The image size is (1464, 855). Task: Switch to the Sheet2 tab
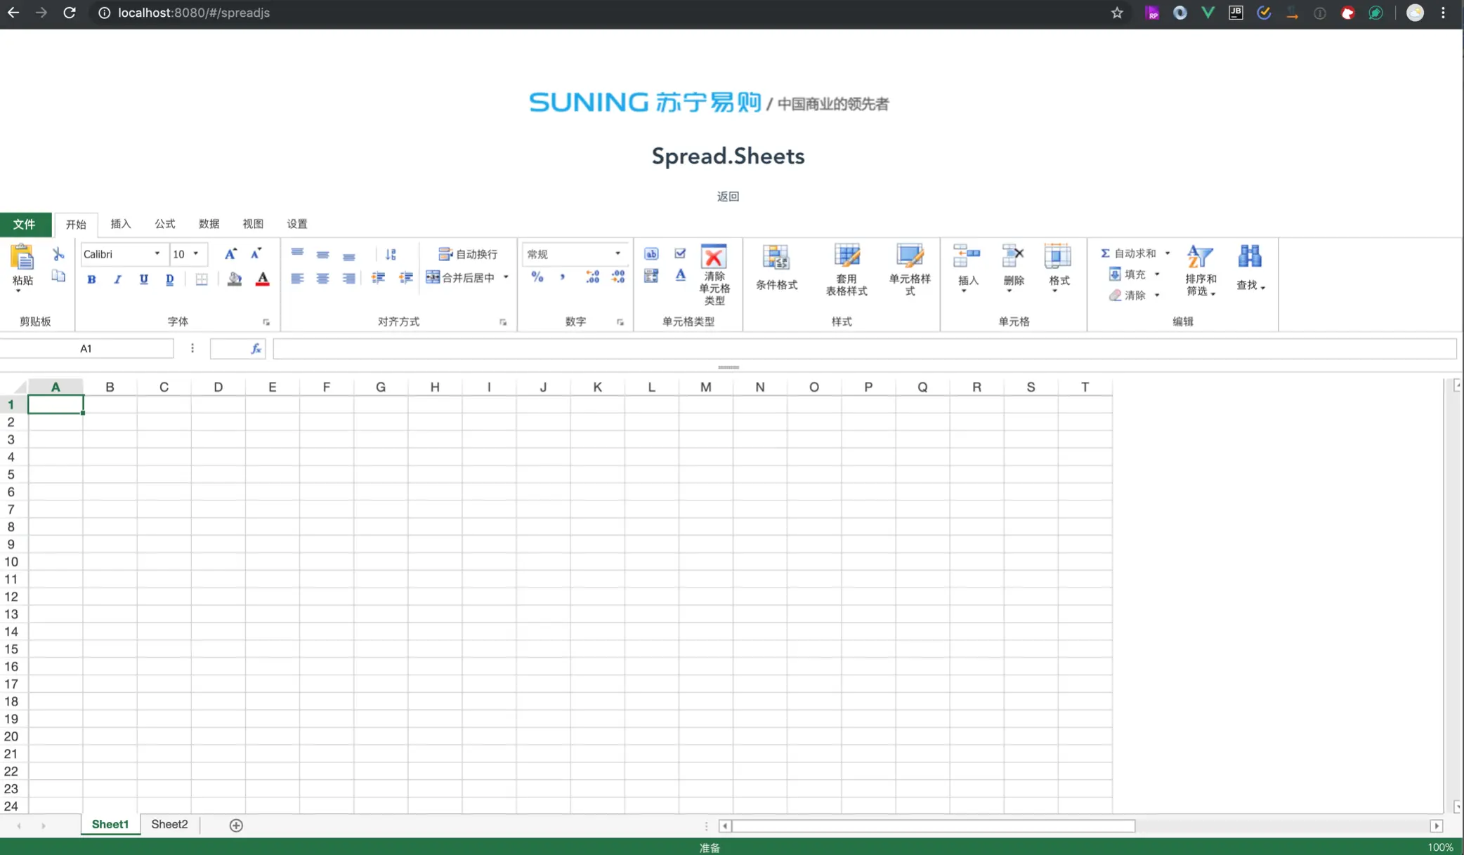[169, 825]
